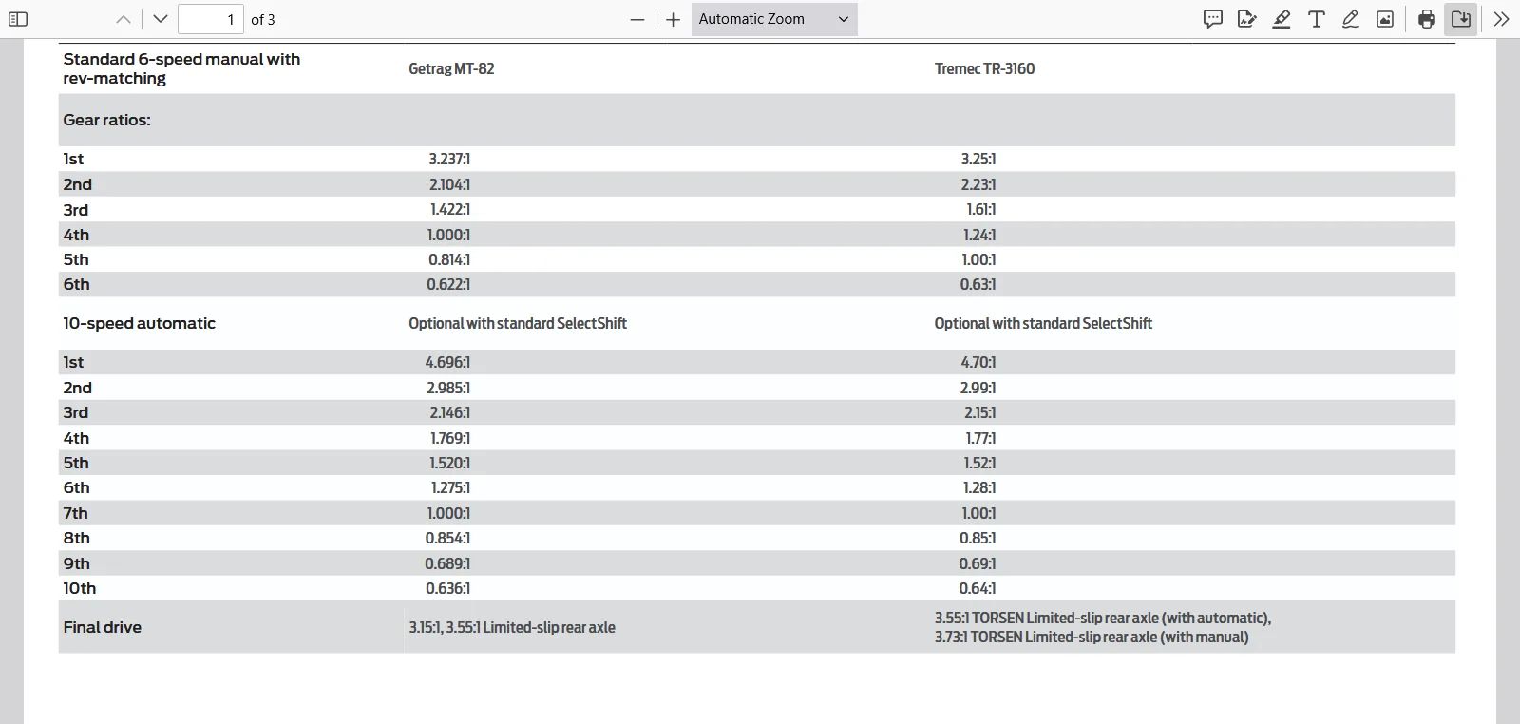Go to the previous page arrow
Image resolution: width=1520 pixels, height=724 pixels.
point(123,19)
